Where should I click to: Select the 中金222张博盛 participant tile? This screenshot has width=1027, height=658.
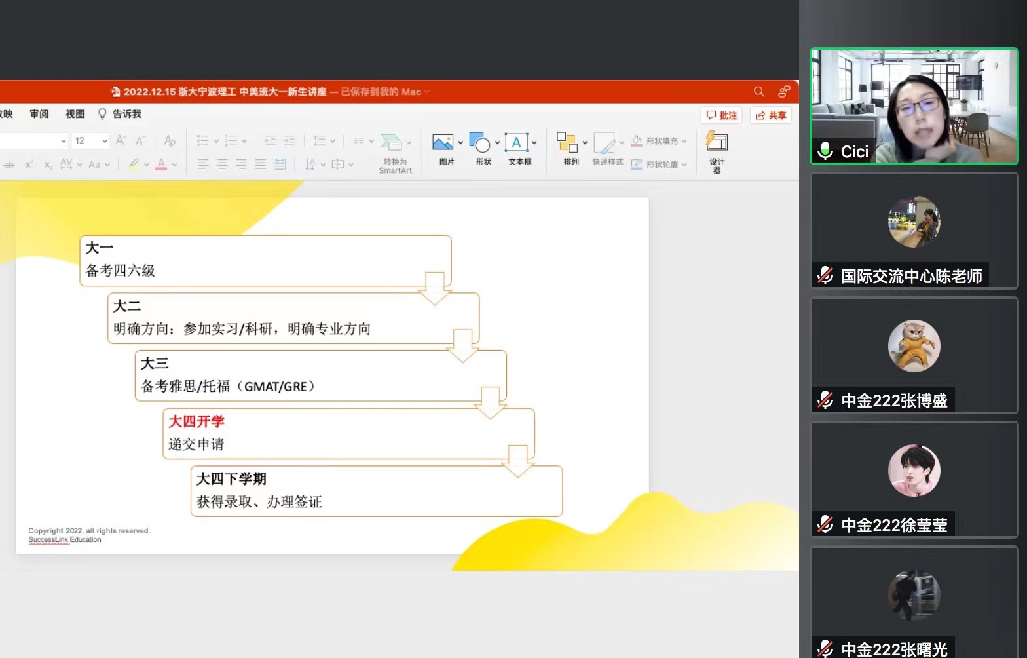pyautogui.click(x=914, y=355)
